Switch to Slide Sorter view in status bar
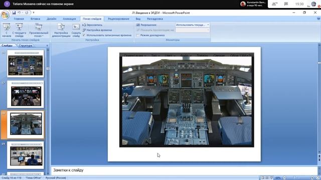The width and height of the screenshot is (321, 180). tap(267, 178)
